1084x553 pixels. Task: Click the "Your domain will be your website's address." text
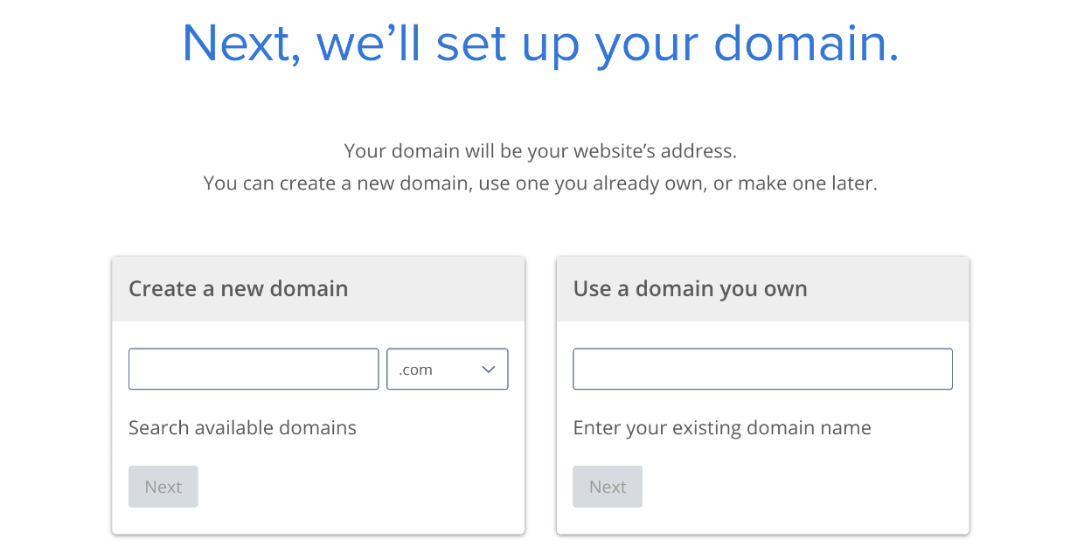(x=540, y=151)
